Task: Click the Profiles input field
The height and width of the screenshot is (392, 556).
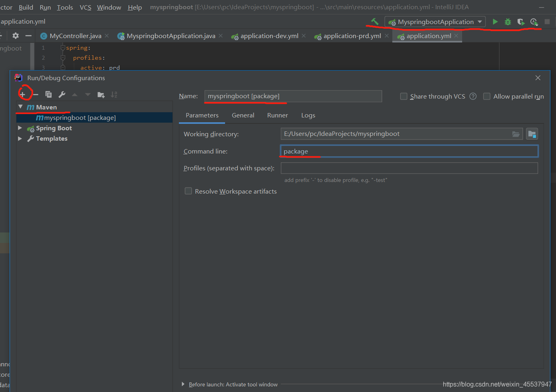Action: (x=409, y=168)
